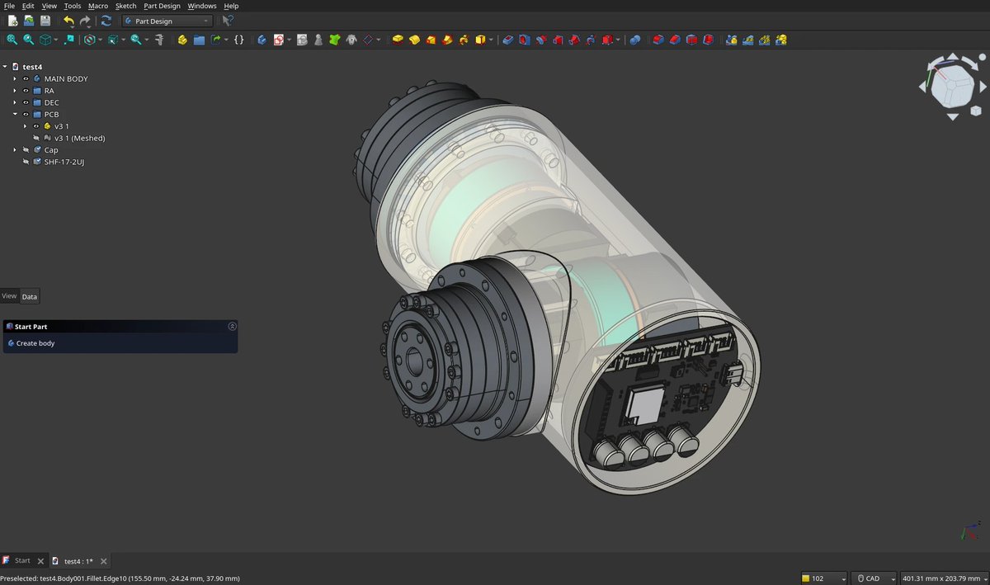The image size is (990, 585).
Task: Show the hidden Cap body
Action: (x=26, y=150)
